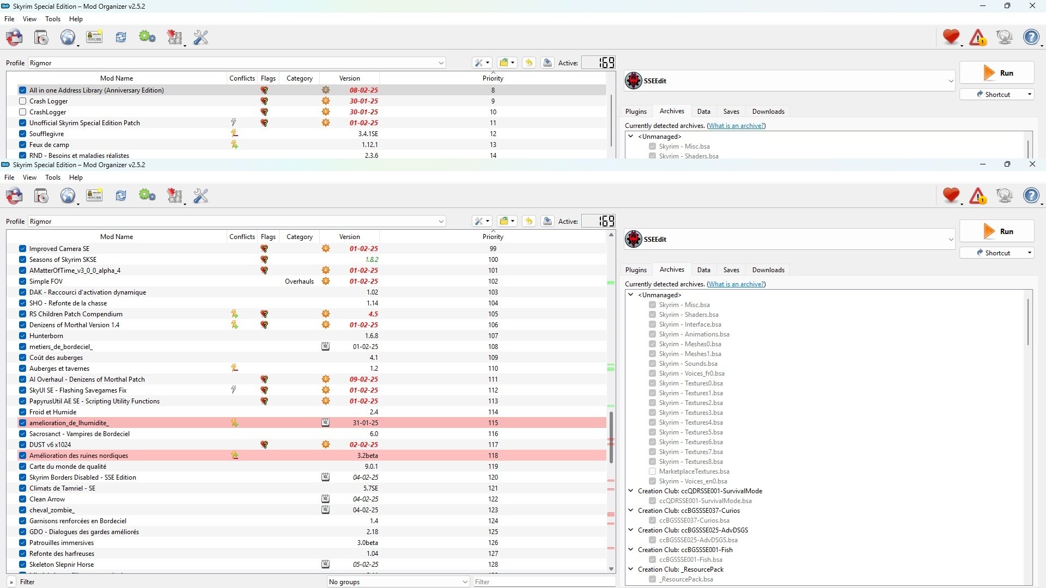Open Nexus globe icon in lower window toolbar

point(68,195)
